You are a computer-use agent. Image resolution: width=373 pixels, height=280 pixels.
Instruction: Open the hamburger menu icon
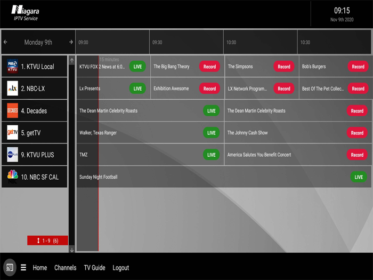tap(23, 267)
